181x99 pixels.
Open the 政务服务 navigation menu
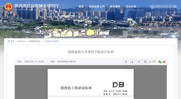115,6
